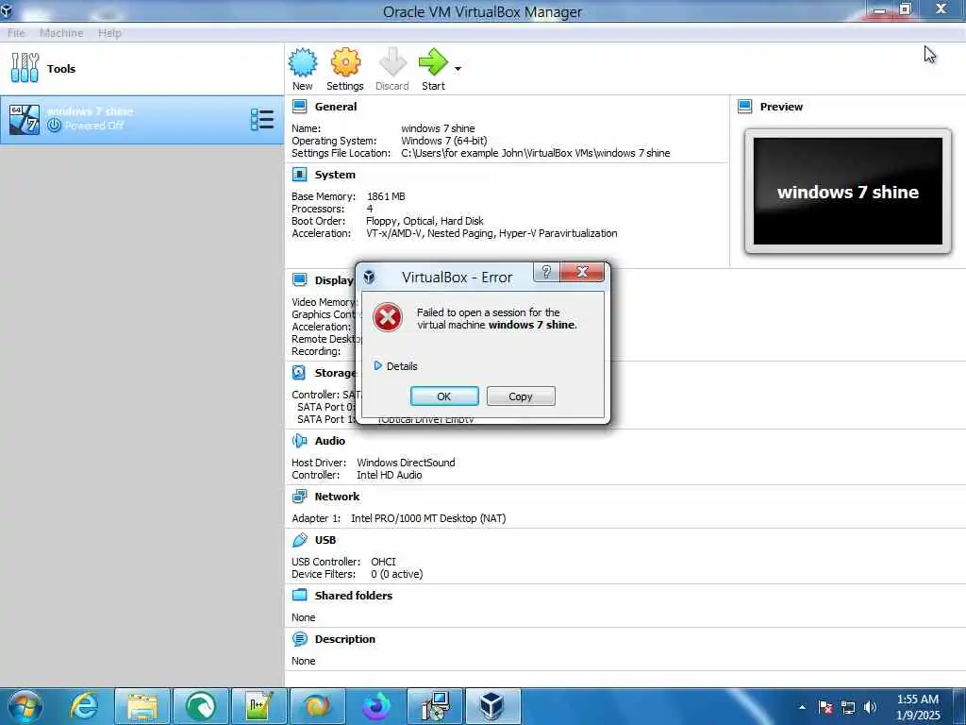Open the Windows Start menu orb
Screen dimensions: 966x725
click(25, 706)
